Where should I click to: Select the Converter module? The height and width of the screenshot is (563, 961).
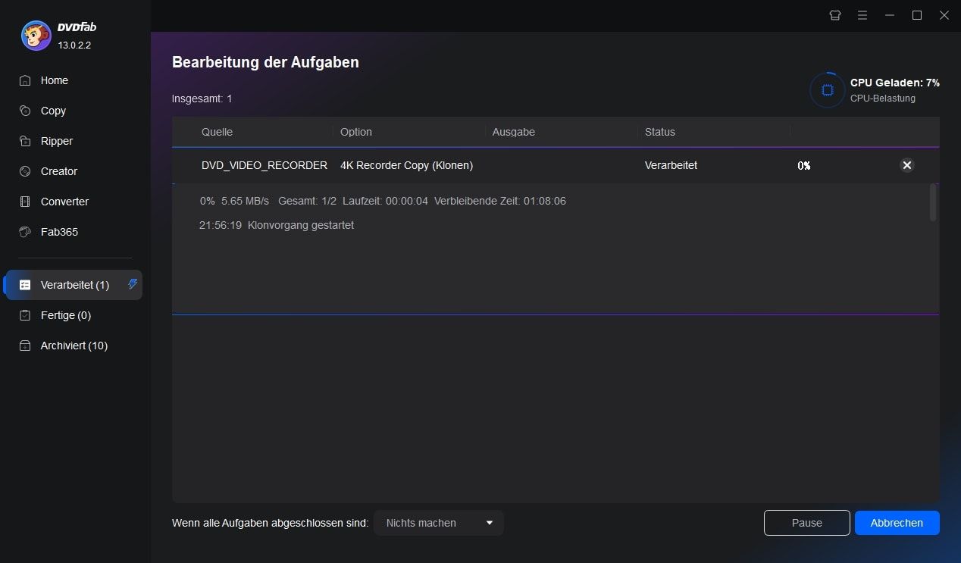64,202
